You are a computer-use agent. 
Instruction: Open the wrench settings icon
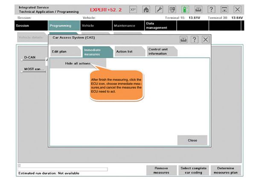coord(159,9)
